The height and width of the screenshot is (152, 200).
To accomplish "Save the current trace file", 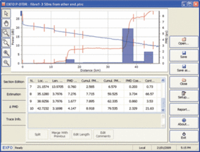I will tap(184, 55).
